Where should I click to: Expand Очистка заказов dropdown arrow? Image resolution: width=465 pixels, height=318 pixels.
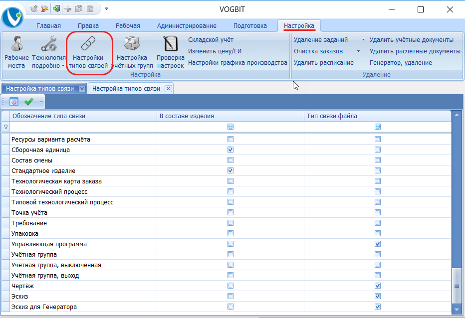[358, 51]
